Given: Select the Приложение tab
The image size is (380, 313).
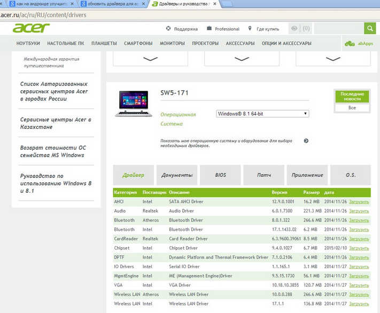Looking at the screenshot, I should [307, 175].
